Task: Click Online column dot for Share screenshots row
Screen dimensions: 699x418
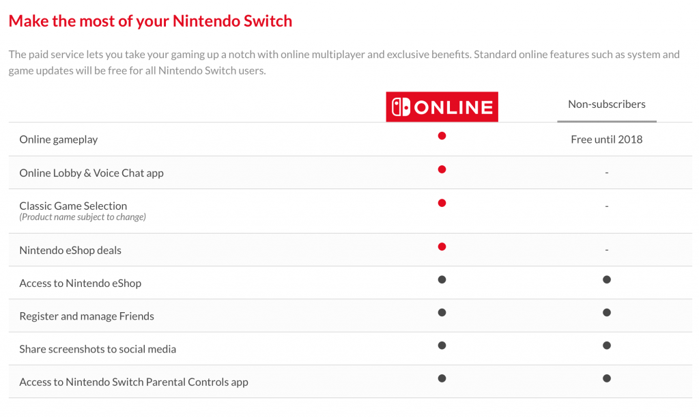Action: (442, 346)
